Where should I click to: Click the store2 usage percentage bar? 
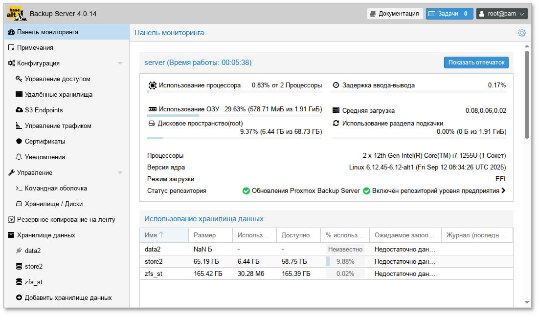(345, 261)
